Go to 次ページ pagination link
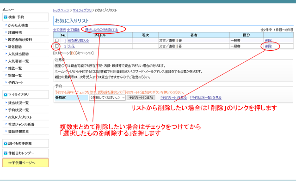 pos(84,53)
